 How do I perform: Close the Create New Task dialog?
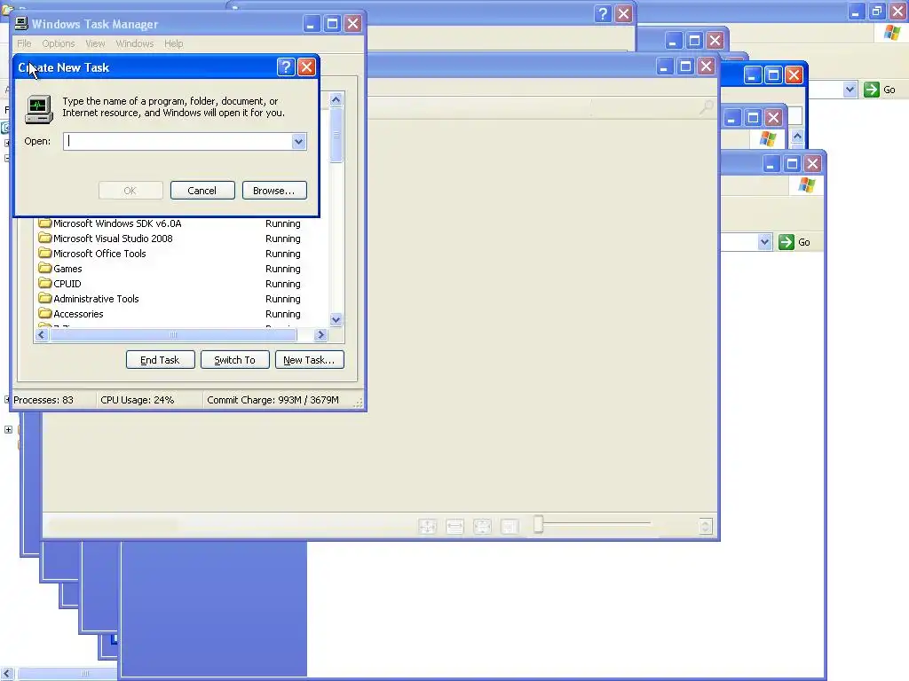[306, 67]
